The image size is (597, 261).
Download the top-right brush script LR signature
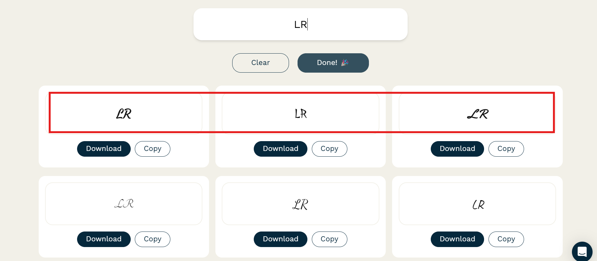pos(457,149)
